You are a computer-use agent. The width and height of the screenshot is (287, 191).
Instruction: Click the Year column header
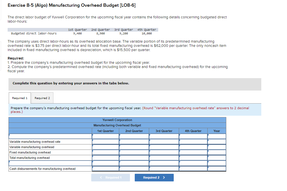point(217,131)
